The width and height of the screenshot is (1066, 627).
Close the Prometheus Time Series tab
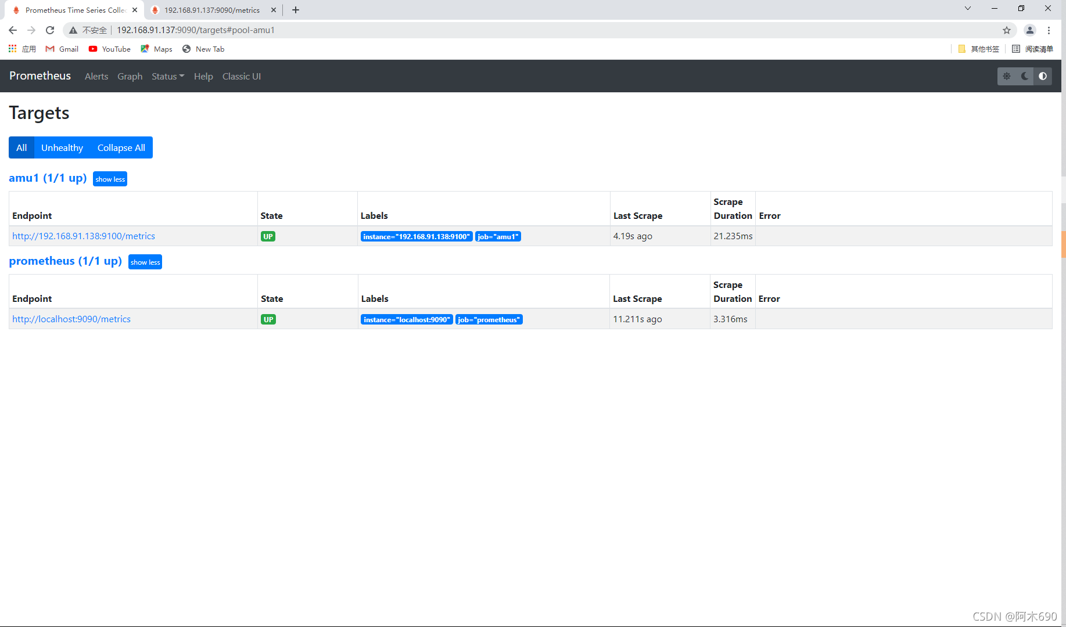(135, 10)
